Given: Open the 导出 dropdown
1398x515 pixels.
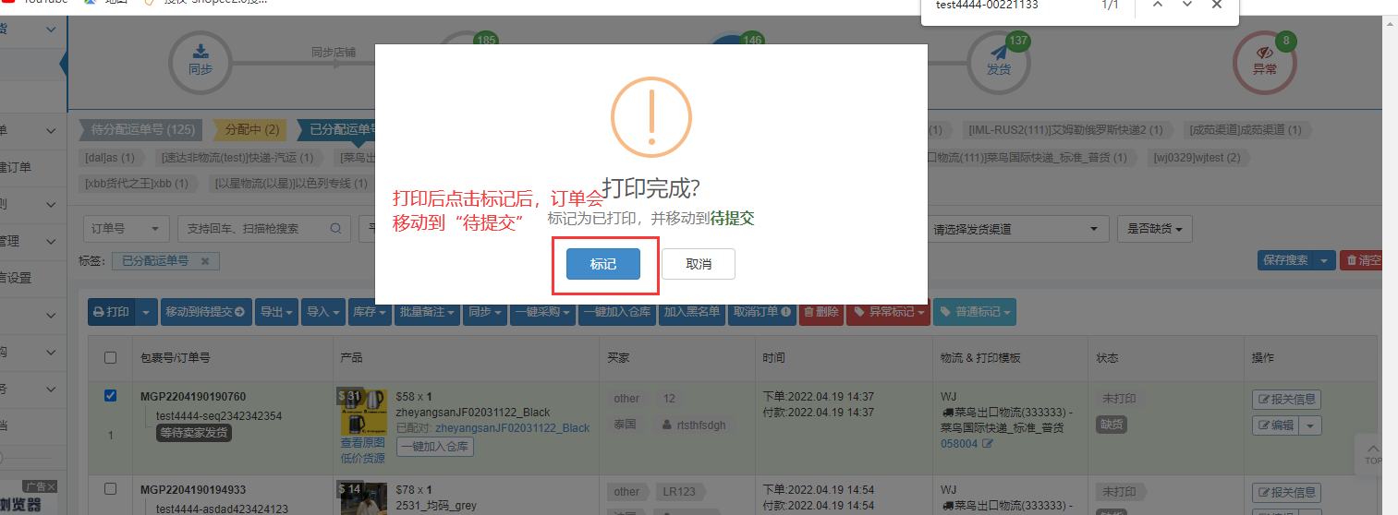Looking at the screenshot, I should click(276, 312).
